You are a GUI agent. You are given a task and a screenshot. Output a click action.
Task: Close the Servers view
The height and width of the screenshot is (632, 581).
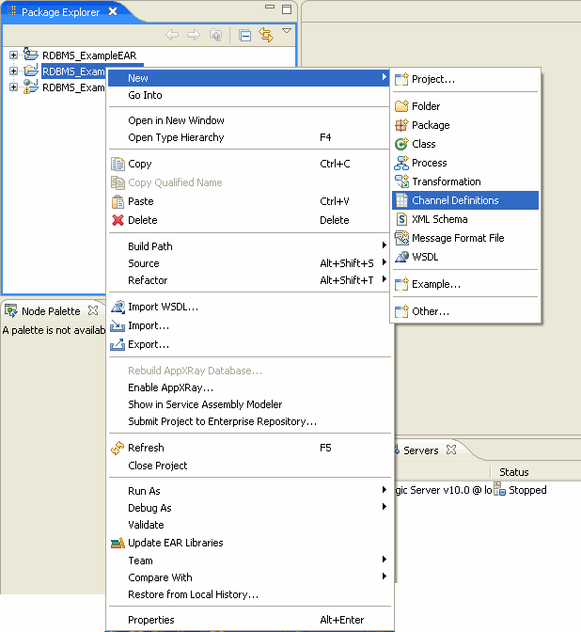pos(451,450)
